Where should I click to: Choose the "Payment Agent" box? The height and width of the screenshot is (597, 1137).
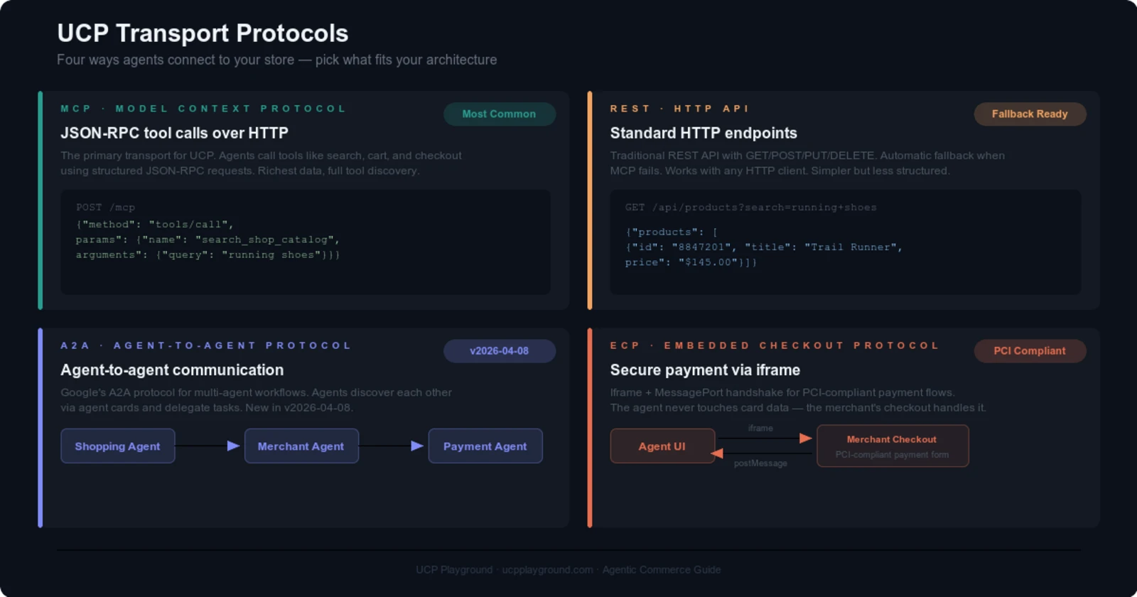(x=485, y=446)
